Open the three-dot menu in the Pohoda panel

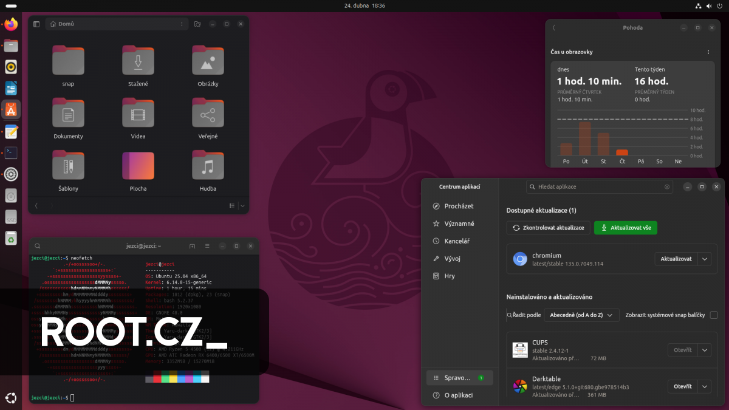pos(708,52)
